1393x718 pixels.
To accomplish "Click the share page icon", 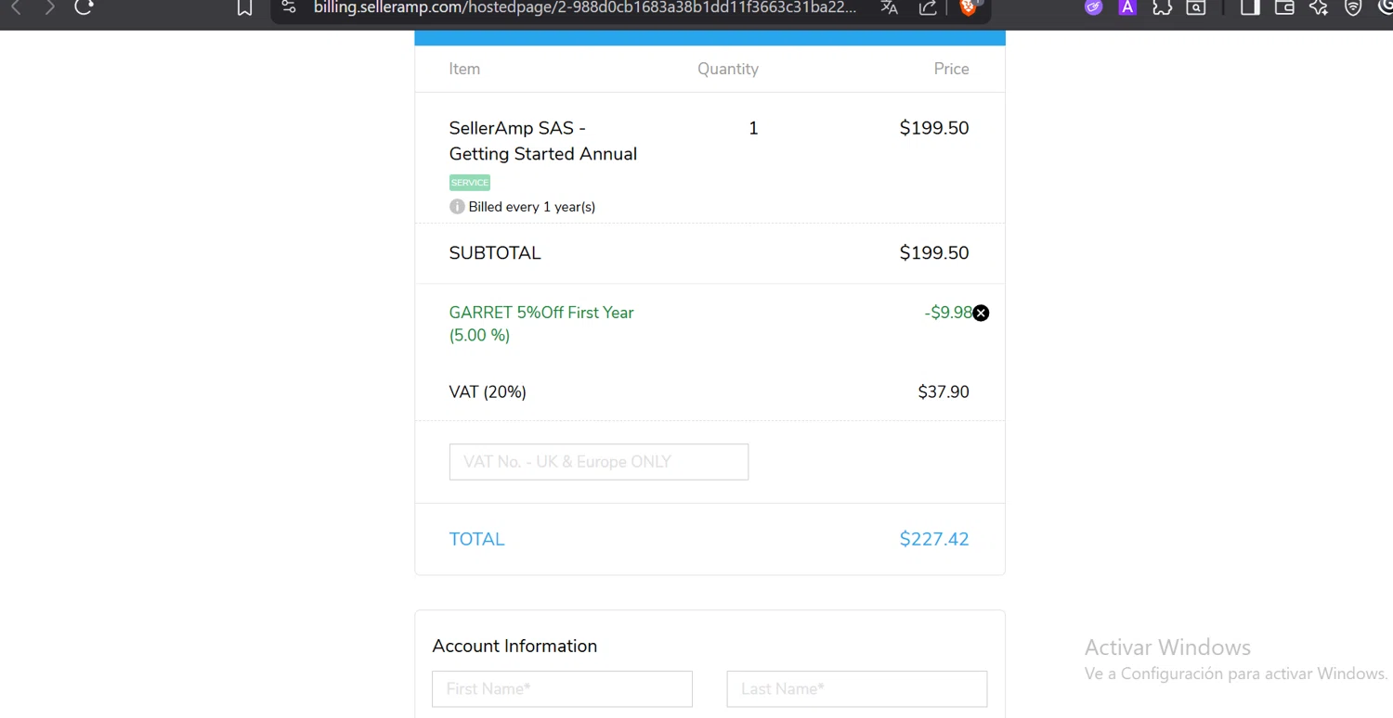I will (927, 7).
